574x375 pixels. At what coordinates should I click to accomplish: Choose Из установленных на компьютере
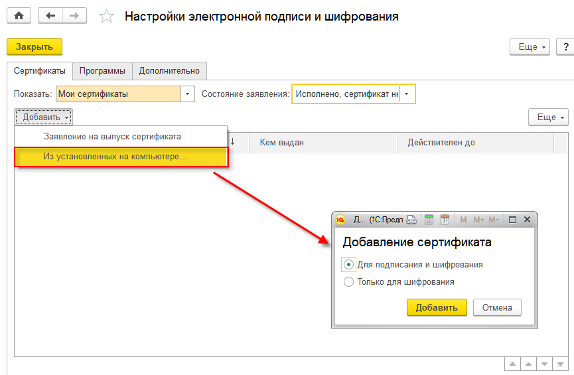[121, 157]
